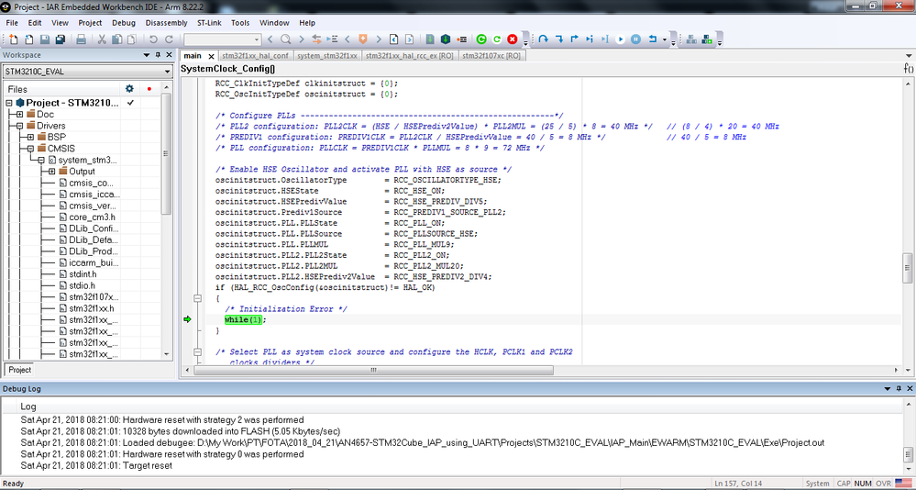
Task: Switch to the stm32f107xc [RO] tab
Action: pyautogui.click(x=491, y=56)
